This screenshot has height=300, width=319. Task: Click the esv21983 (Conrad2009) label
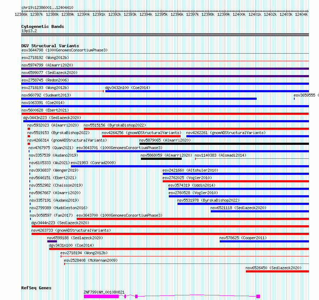[x=93, y=163]
